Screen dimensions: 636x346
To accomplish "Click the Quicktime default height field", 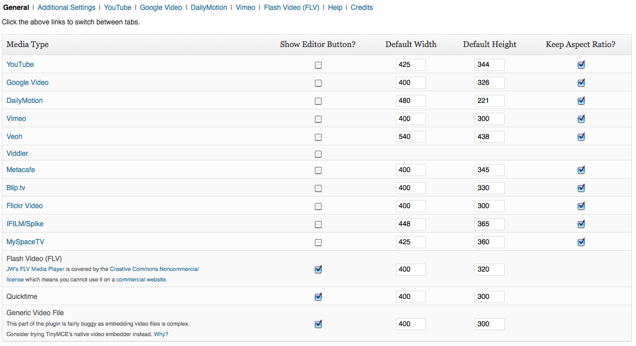I will pos(489,297).
